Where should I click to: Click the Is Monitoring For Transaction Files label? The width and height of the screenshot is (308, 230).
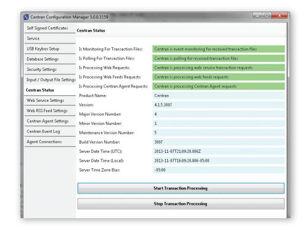(x=111, y=49)
